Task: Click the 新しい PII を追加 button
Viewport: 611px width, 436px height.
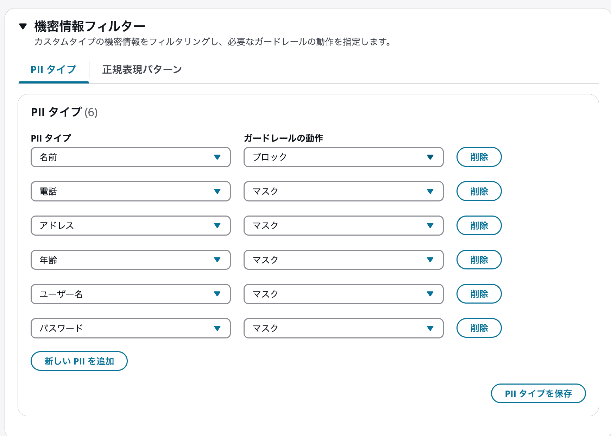Action: tap(79, 361)
